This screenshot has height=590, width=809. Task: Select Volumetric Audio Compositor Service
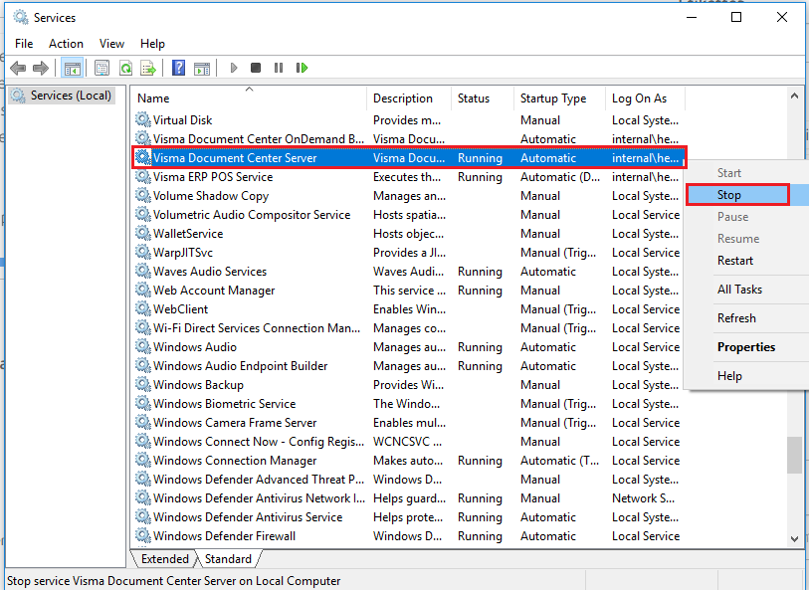click(x=409, y=215)
